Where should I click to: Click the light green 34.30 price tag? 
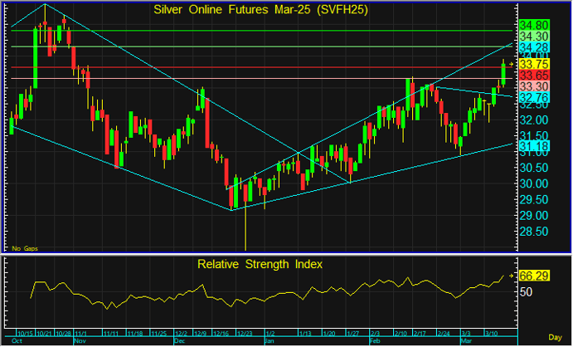click(536, 37)
